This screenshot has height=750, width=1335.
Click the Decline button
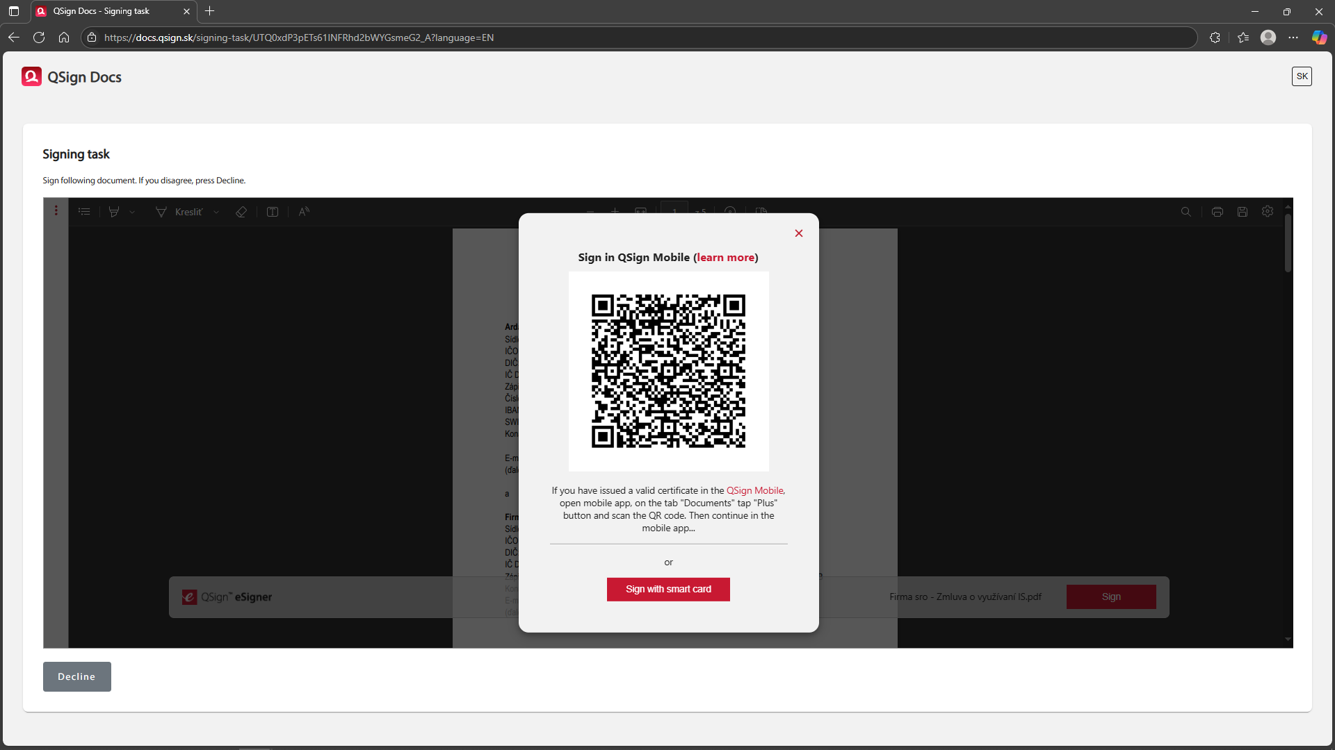tap(76, 676)
